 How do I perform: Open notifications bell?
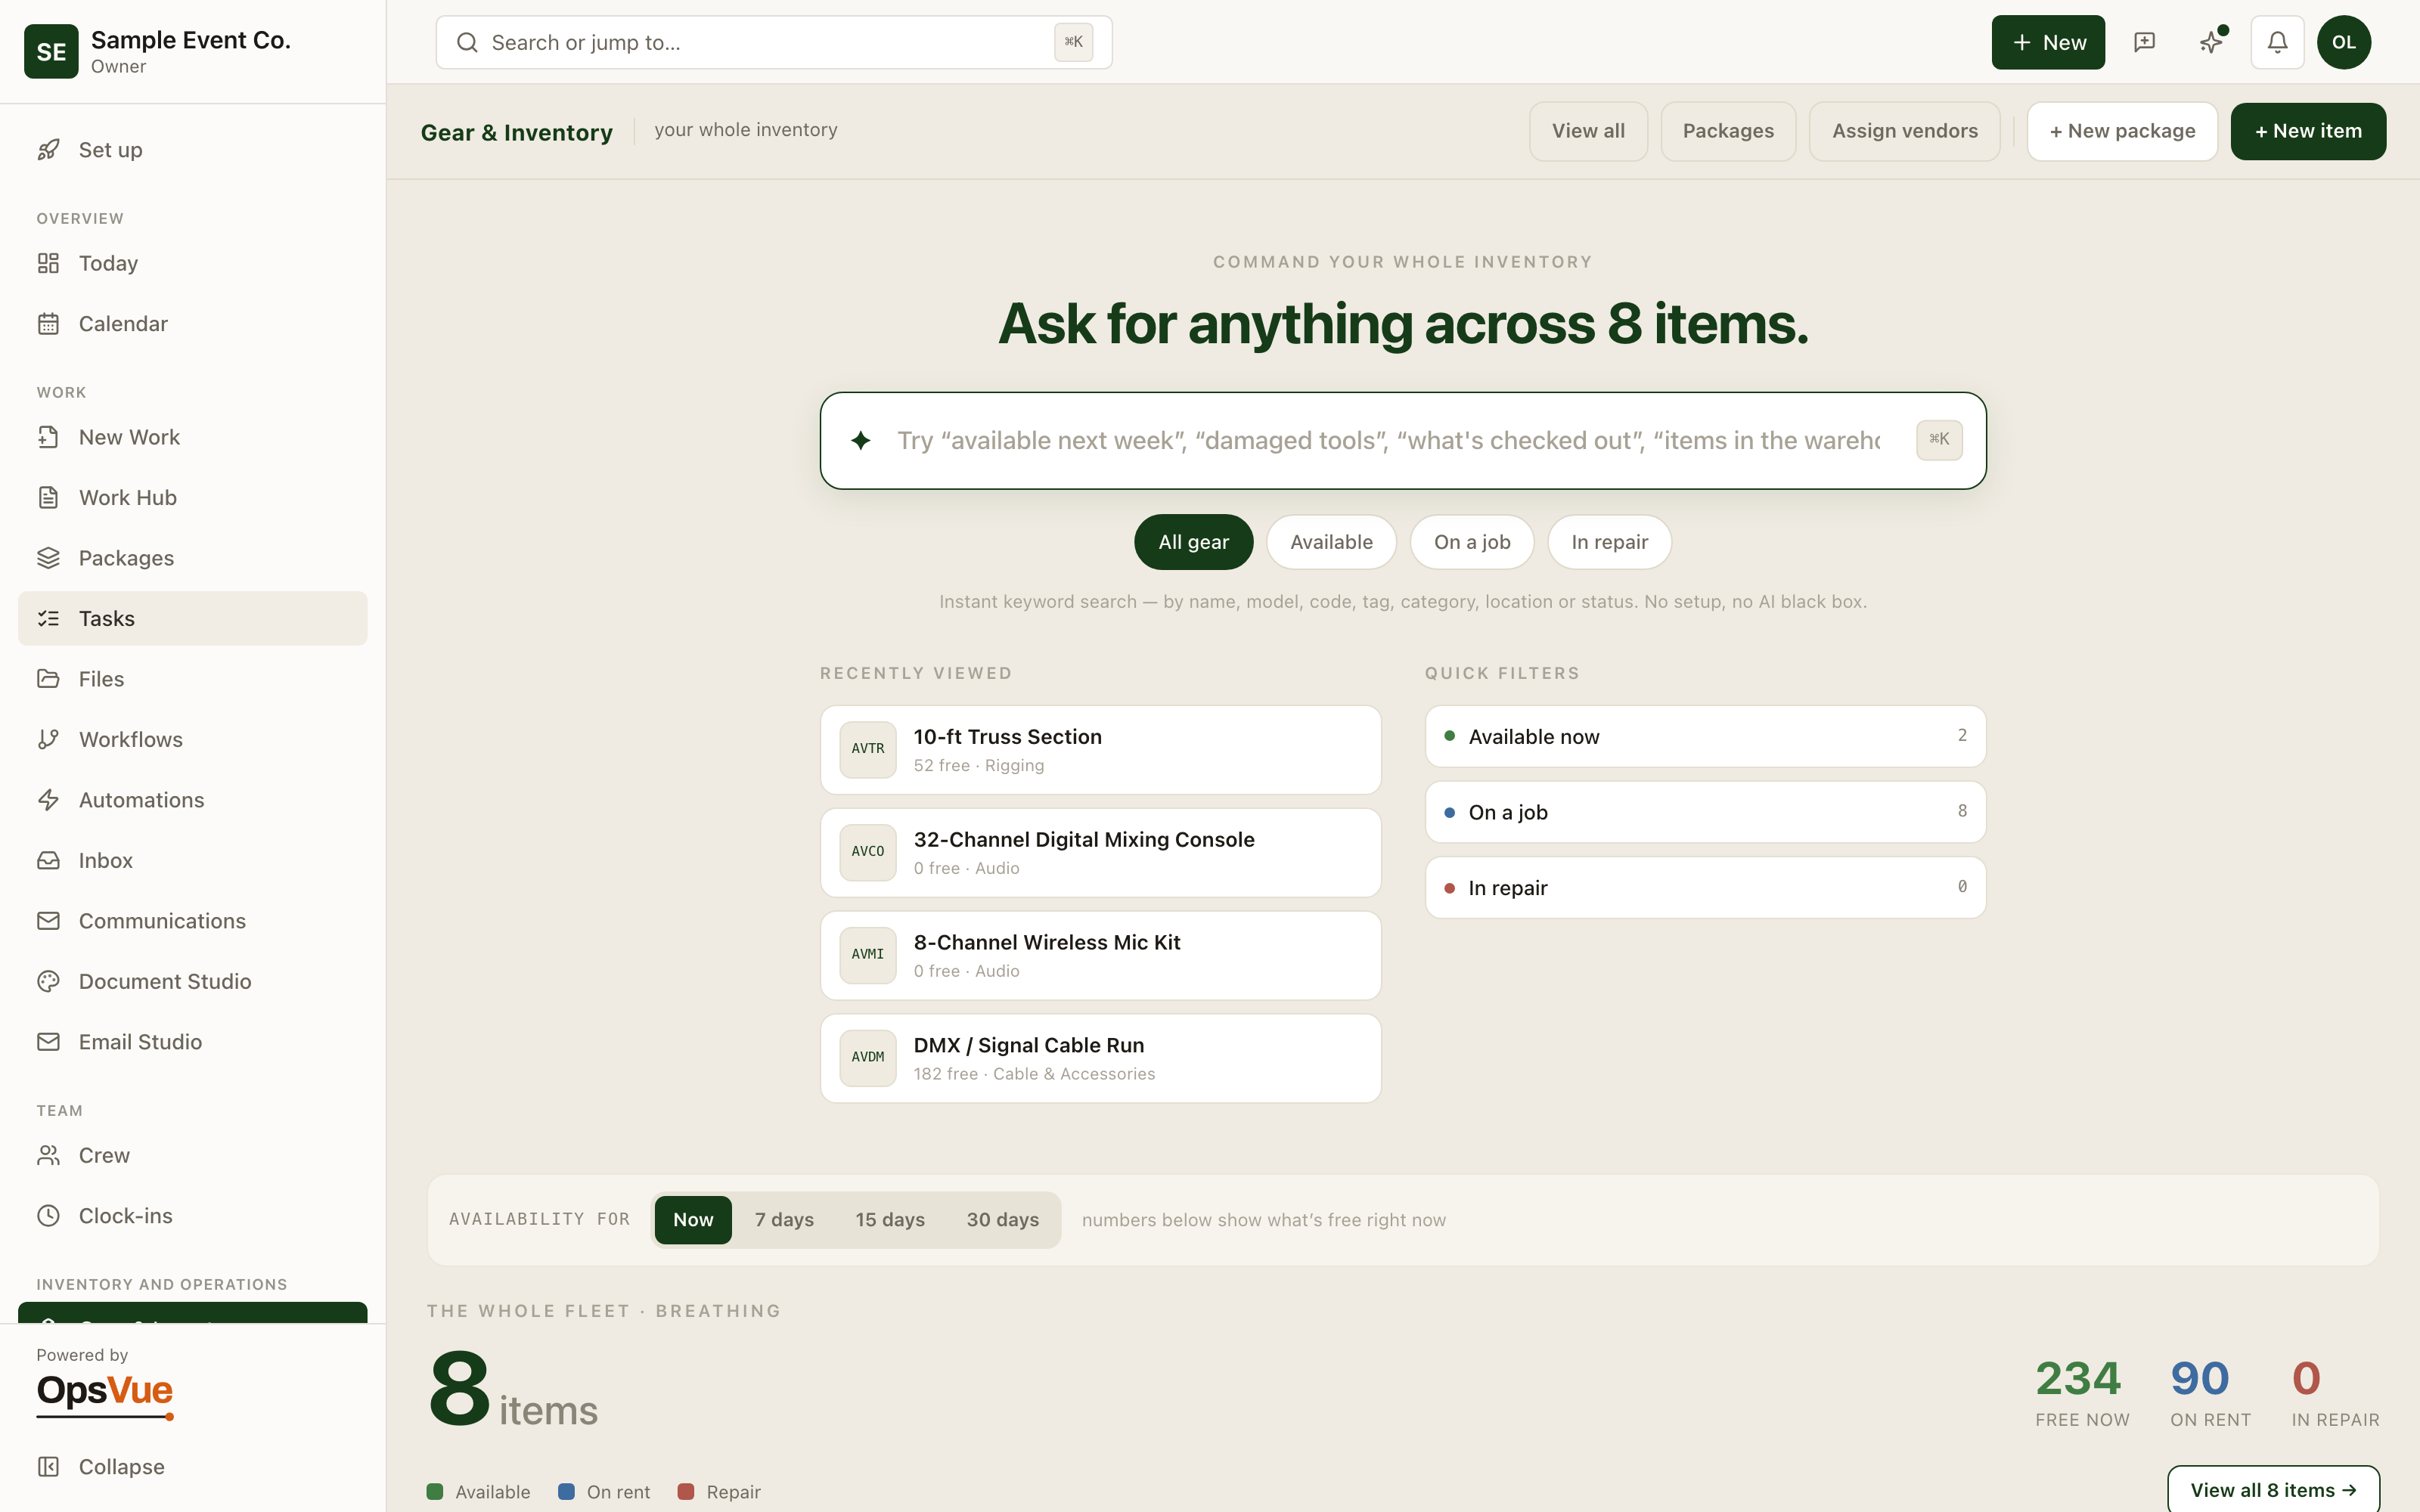coord(2277,42)
